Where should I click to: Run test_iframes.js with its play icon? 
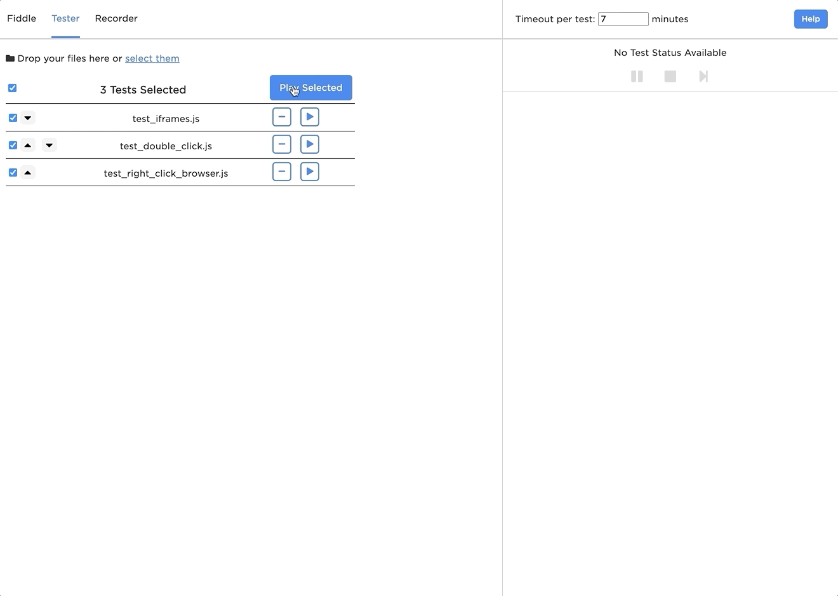310,117
